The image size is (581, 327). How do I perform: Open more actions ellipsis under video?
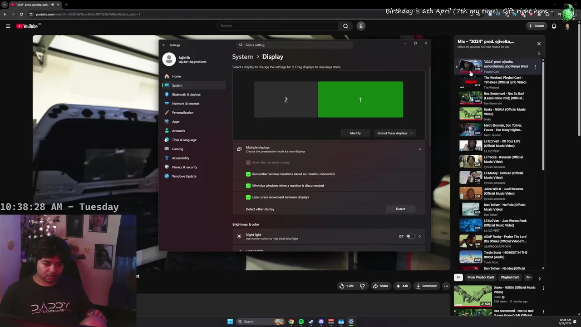(x=446, y=286)
